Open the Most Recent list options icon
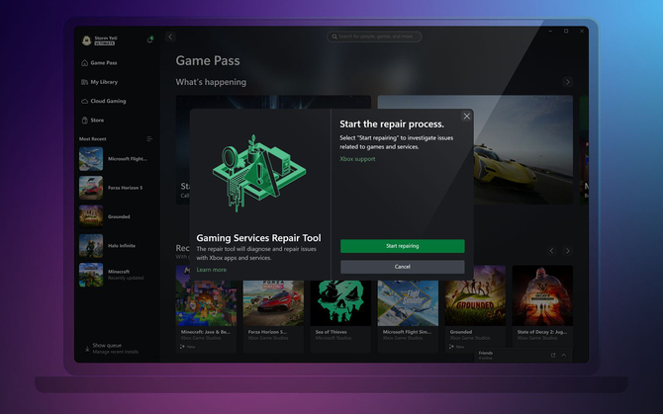 point(149,139)
